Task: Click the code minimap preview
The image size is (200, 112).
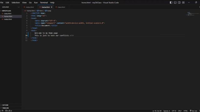Action: (192, 14)
